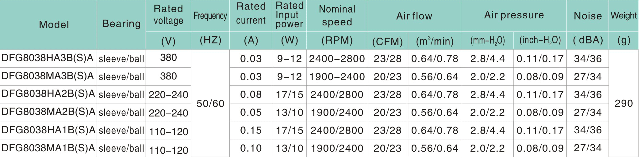
Task: Click the Air flow header
Action: pyautogui.click(x=414, y=16)
